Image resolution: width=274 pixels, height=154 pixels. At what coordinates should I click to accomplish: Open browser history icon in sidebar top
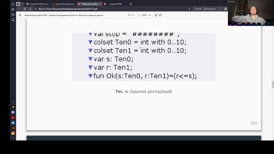[x=13, y=4]
